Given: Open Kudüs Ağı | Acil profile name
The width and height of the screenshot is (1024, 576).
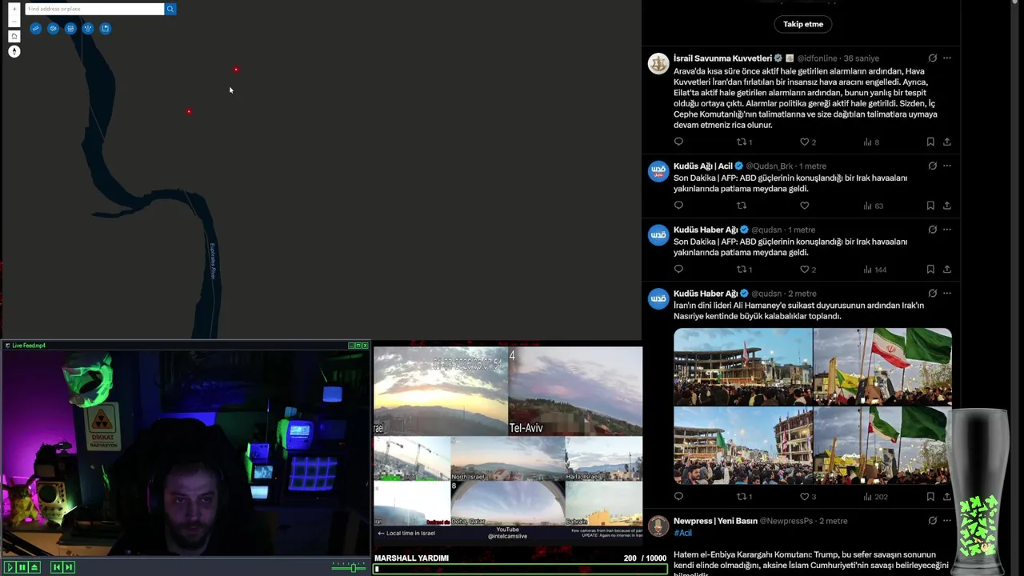Looking at the screenshot, I should pyautogui.click(x=703, y=166).
